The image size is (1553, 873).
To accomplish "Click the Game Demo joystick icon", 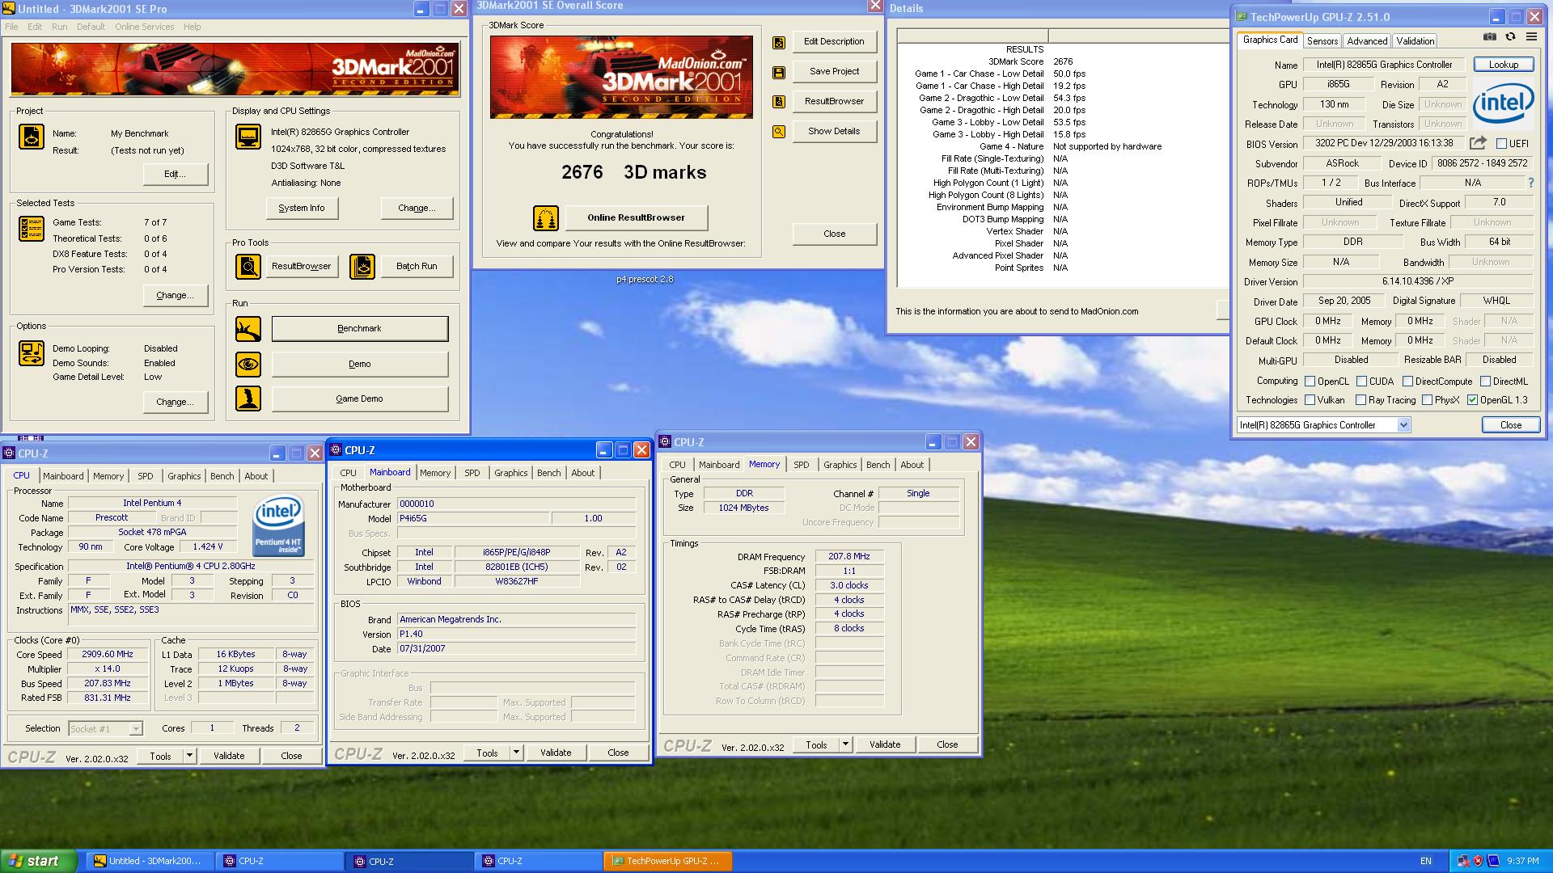I will [x=248, y=399].
